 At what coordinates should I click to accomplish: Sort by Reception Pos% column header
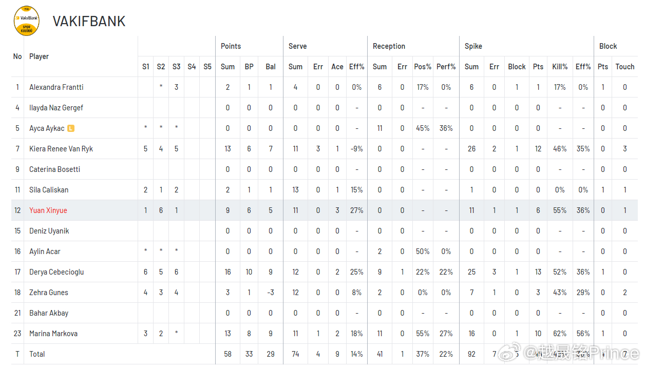pyautogui.click(x=423, y=67)
